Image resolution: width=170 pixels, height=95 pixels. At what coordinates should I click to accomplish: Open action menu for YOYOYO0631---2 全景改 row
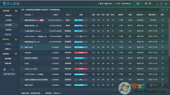(x=162, y=74)
